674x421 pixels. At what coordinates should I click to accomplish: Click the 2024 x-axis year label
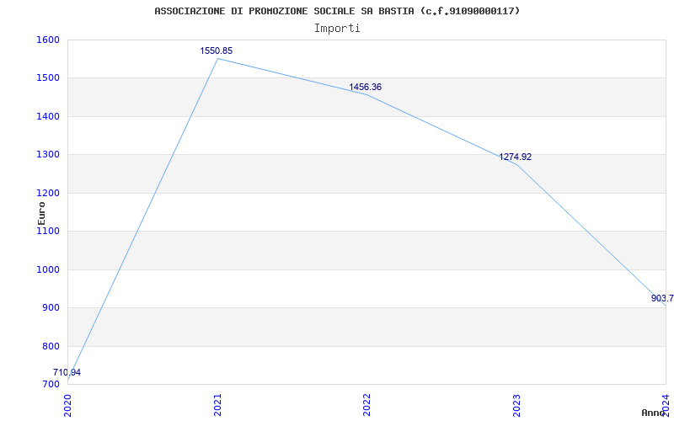(666, 404)
